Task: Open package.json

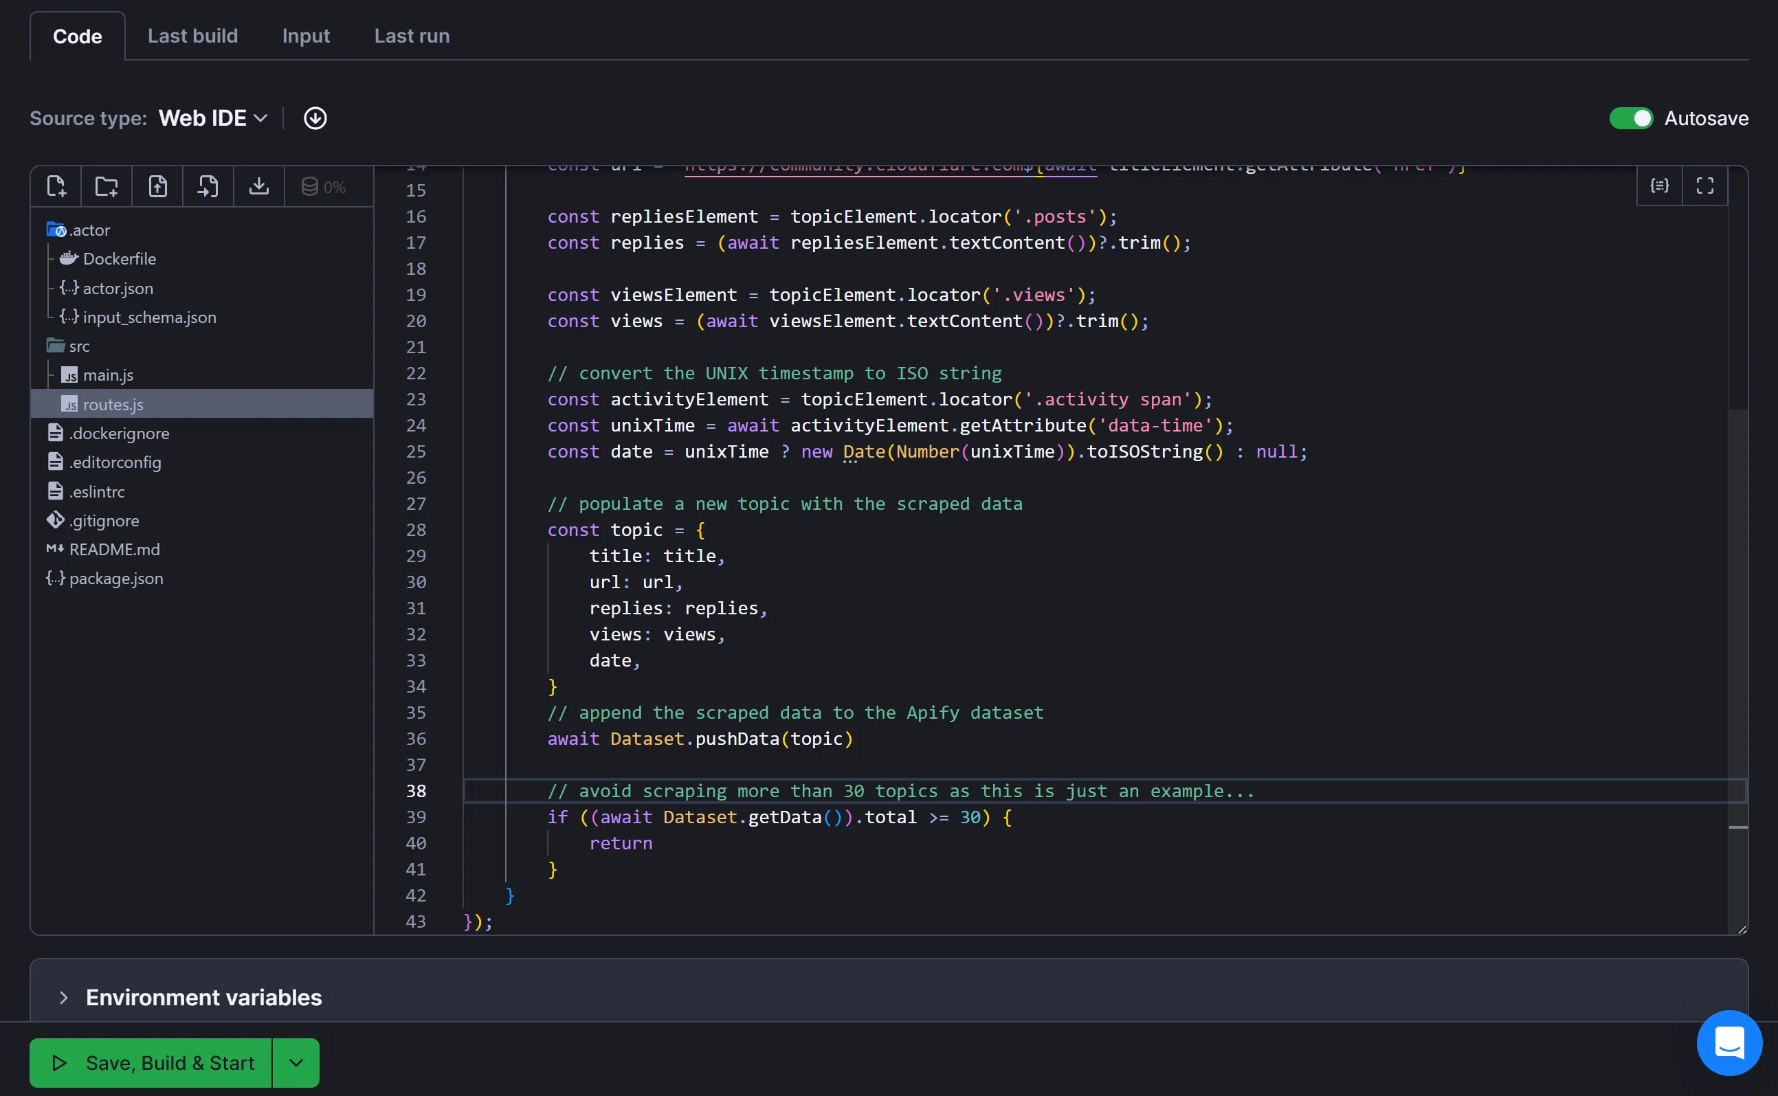Action: point(104,578)
